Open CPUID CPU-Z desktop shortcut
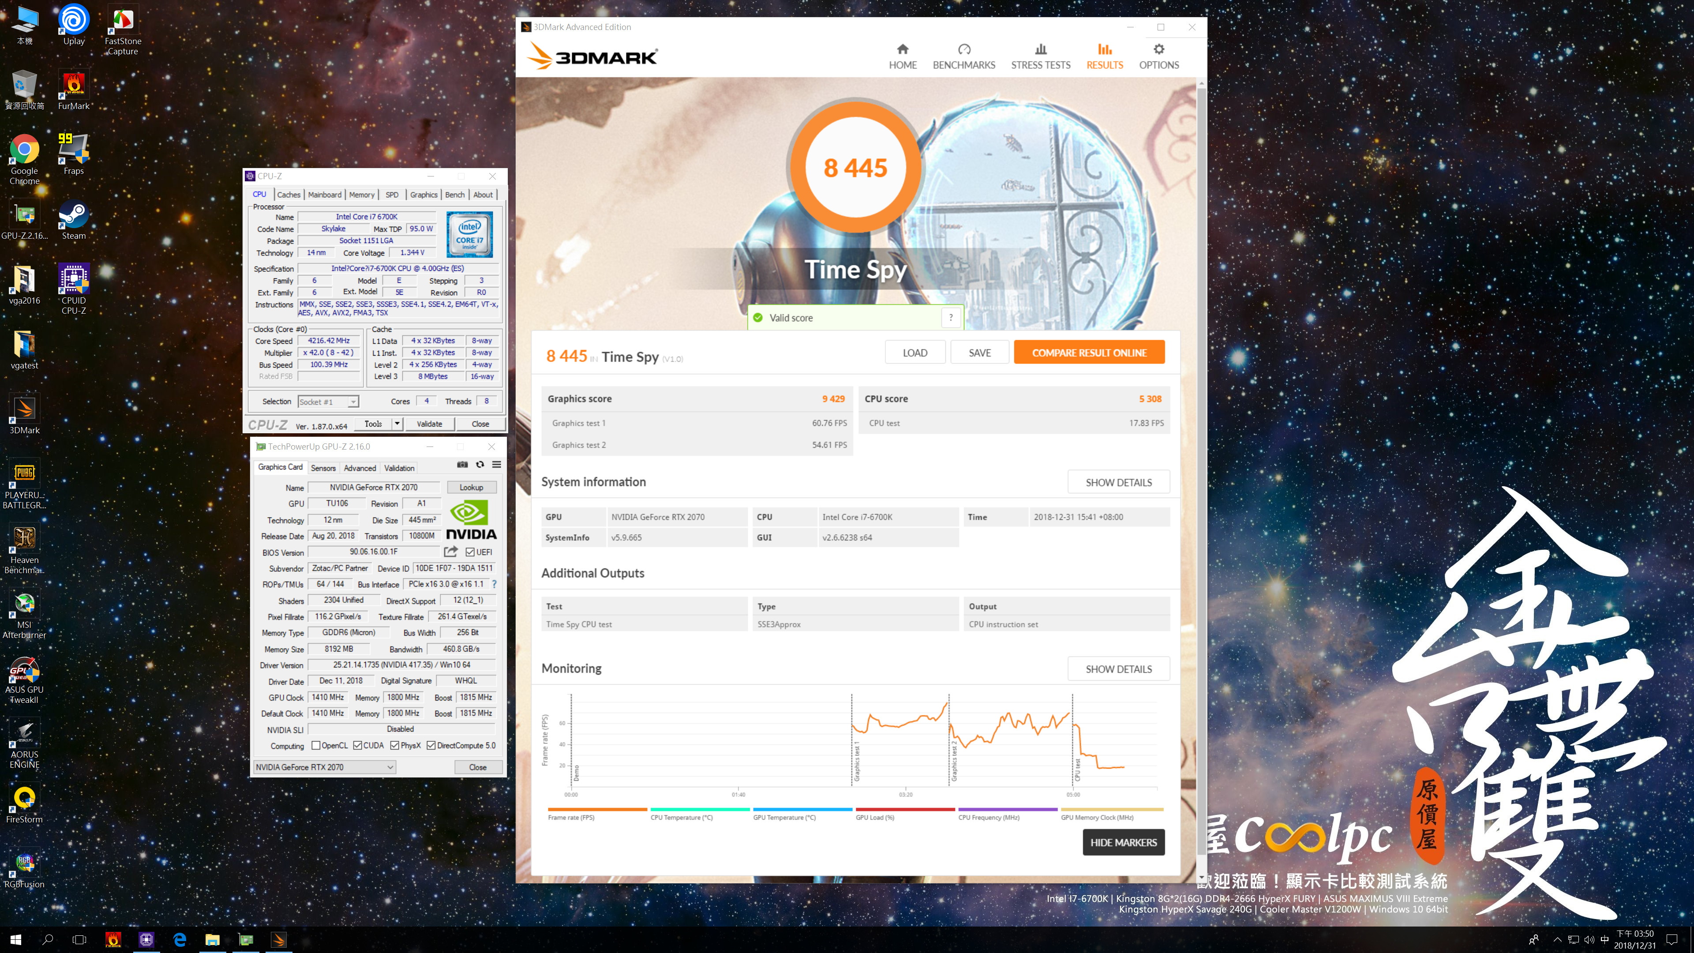This screenshot has width=1694, height=953. point(74,289)
